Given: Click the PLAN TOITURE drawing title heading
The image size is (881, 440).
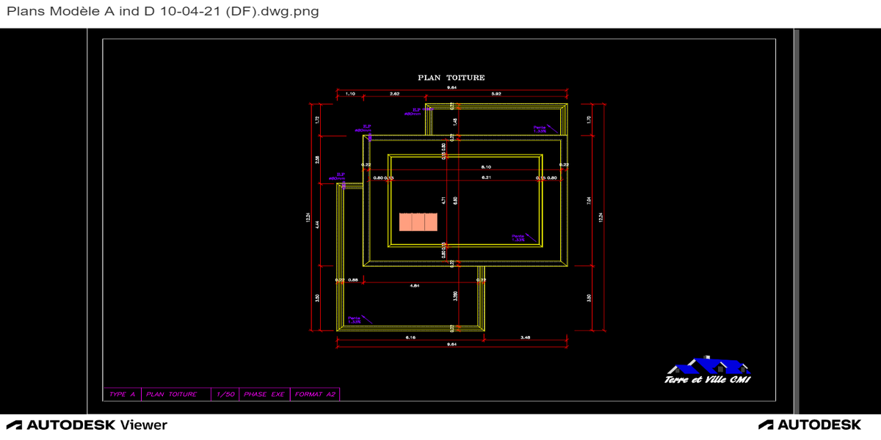Looking at the screenshot, I should click(x=452, y=77).
